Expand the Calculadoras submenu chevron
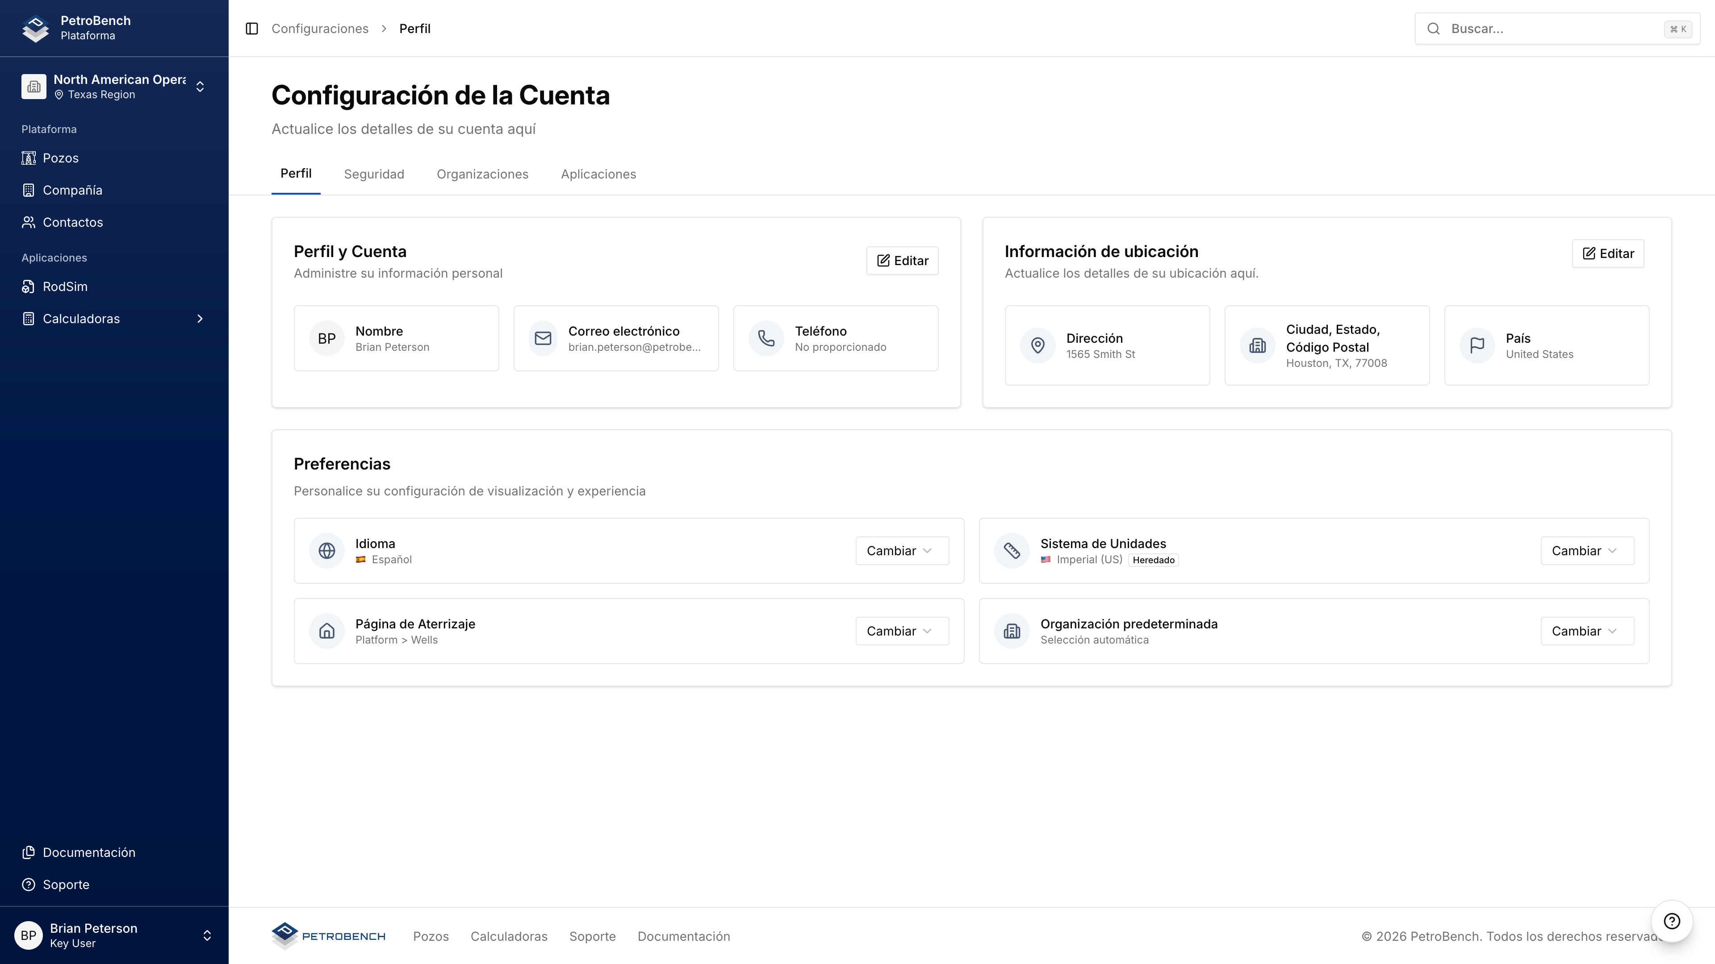The height and width of the screenshot is (964, 1715). 200,319
